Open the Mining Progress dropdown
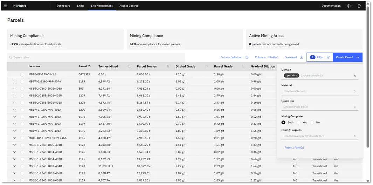The width and height of the screenshot is (373, 185). click(x=320, y=136)
